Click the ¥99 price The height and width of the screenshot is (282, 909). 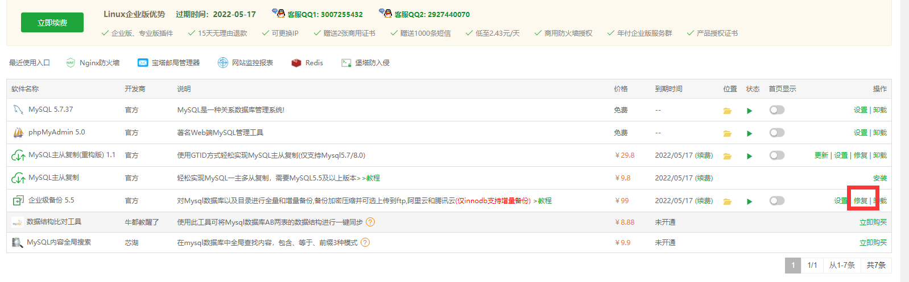pyautogui.click(x=622, y=201)
